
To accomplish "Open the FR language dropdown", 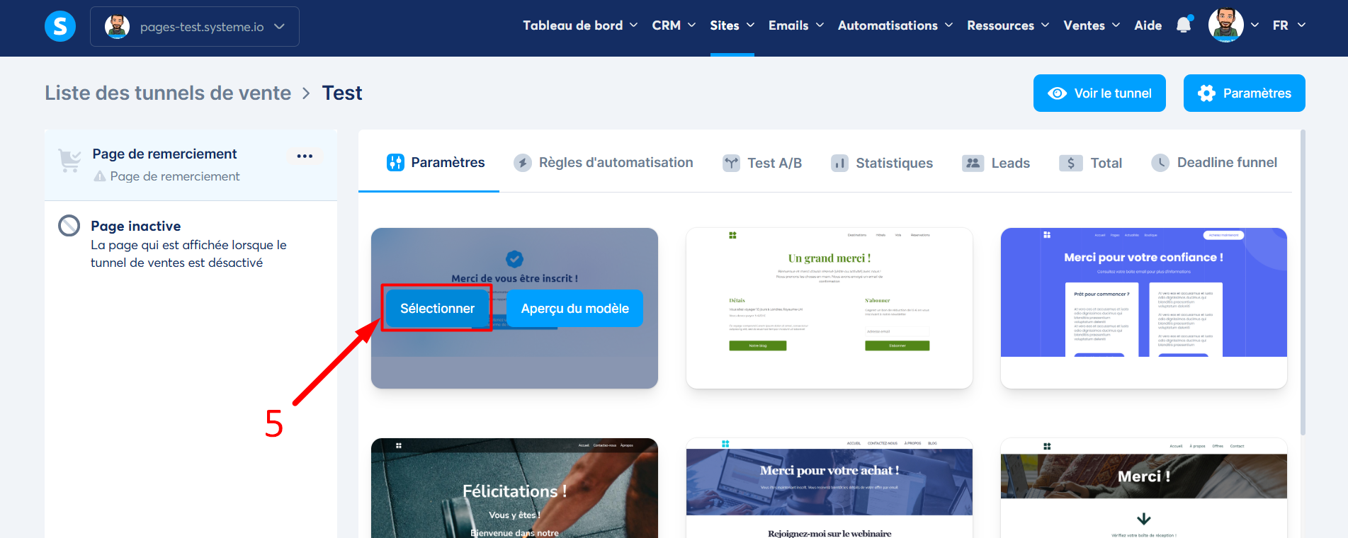I will 1289,25.
